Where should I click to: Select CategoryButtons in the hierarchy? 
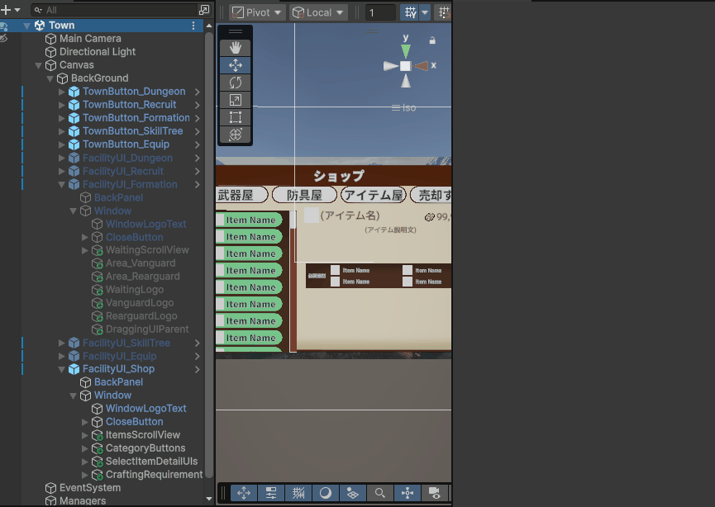(x=145, y=448)
